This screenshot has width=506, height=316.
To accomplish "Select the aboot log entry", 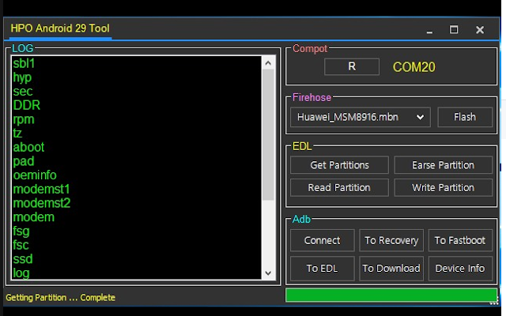I will tap(28, 148).
